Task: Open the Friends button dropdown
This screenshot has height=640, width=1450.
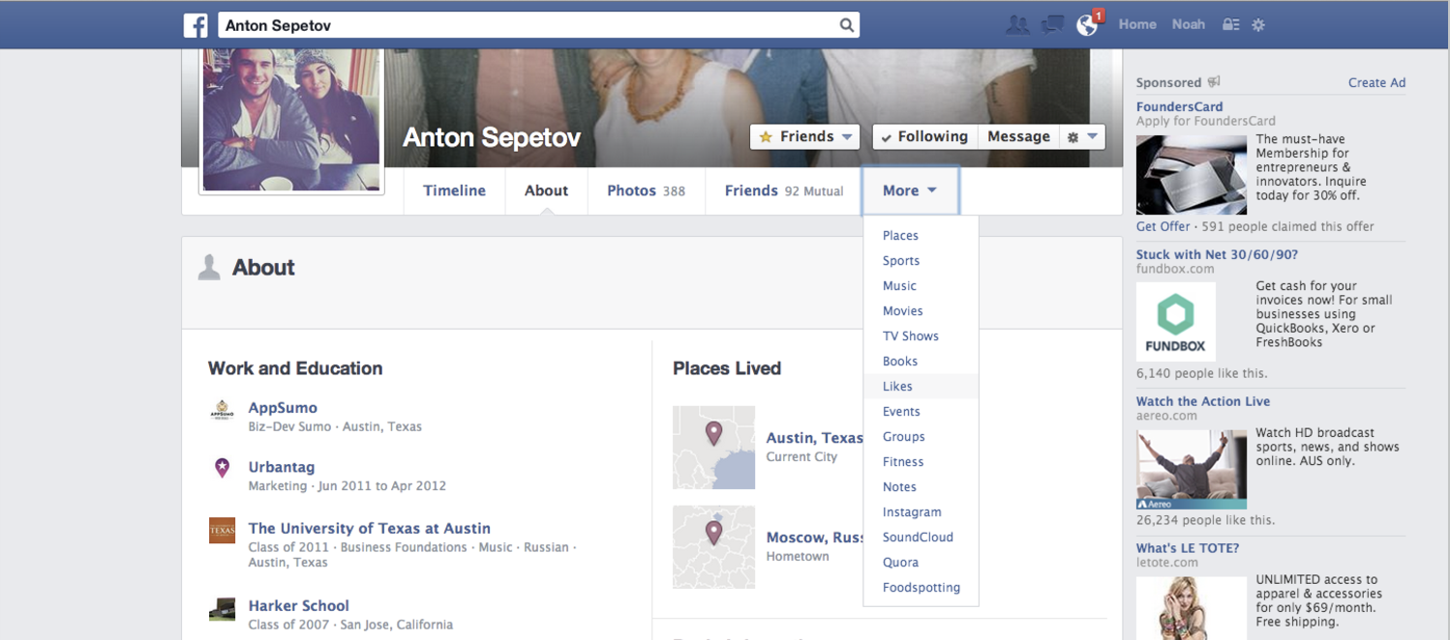Action: (804, 137)
